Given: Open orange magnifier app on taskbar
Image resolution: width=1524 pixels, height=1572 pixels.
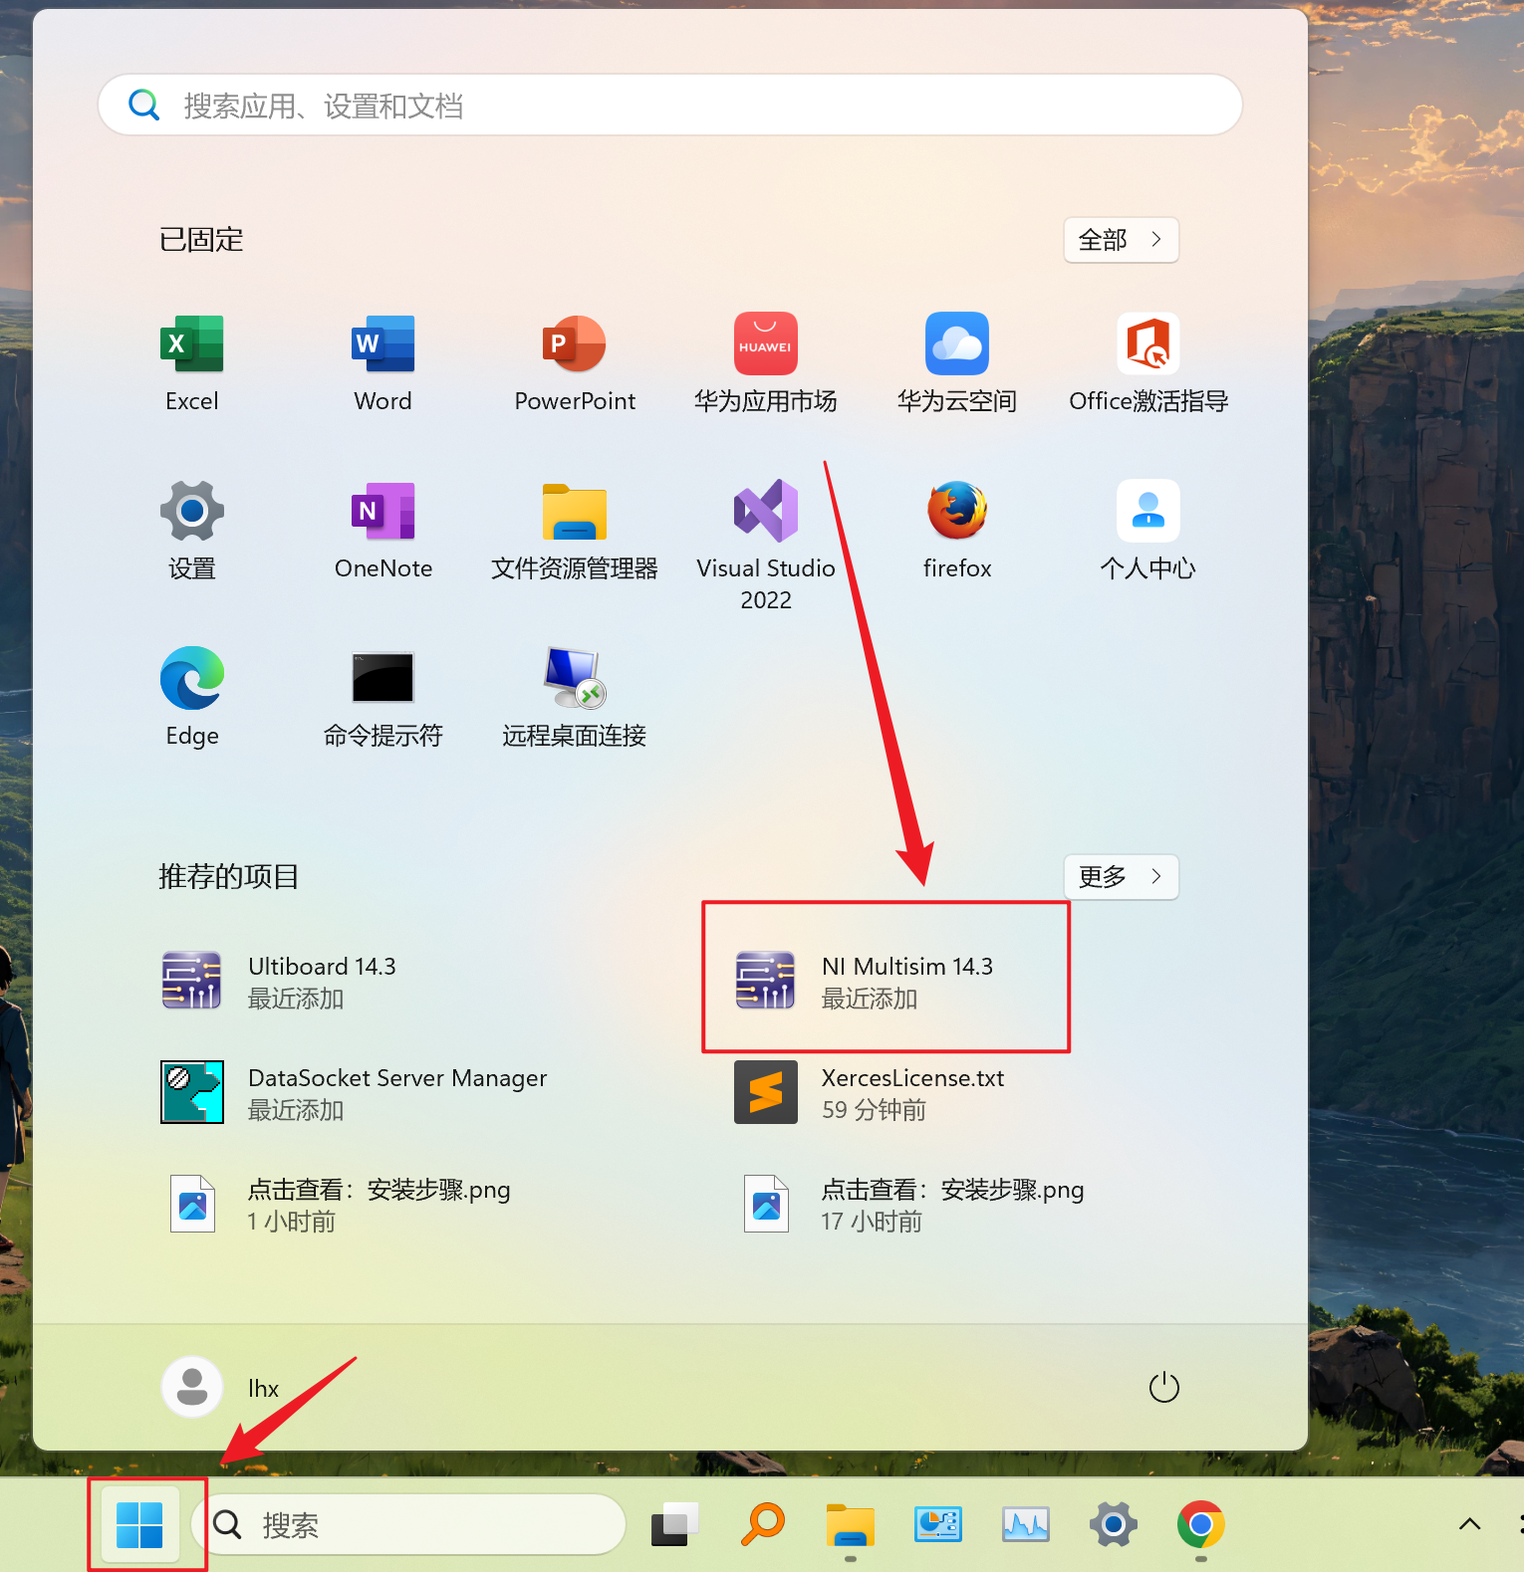Looking at the screenshot, I should 763,1524.
